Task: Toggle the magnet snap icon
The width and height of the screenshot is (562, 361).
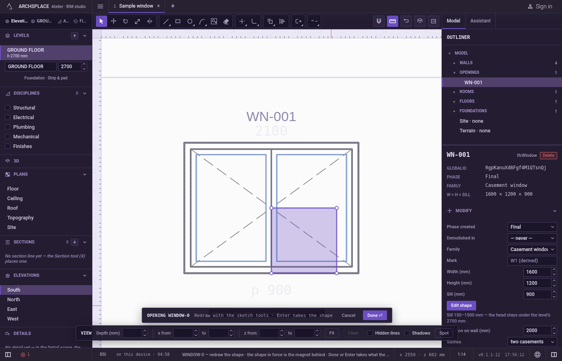Action: point(379,21)
